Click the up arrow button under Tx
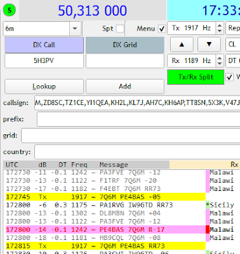The width and height of the screenshot is (240, 254). click(x=182, y=45)
